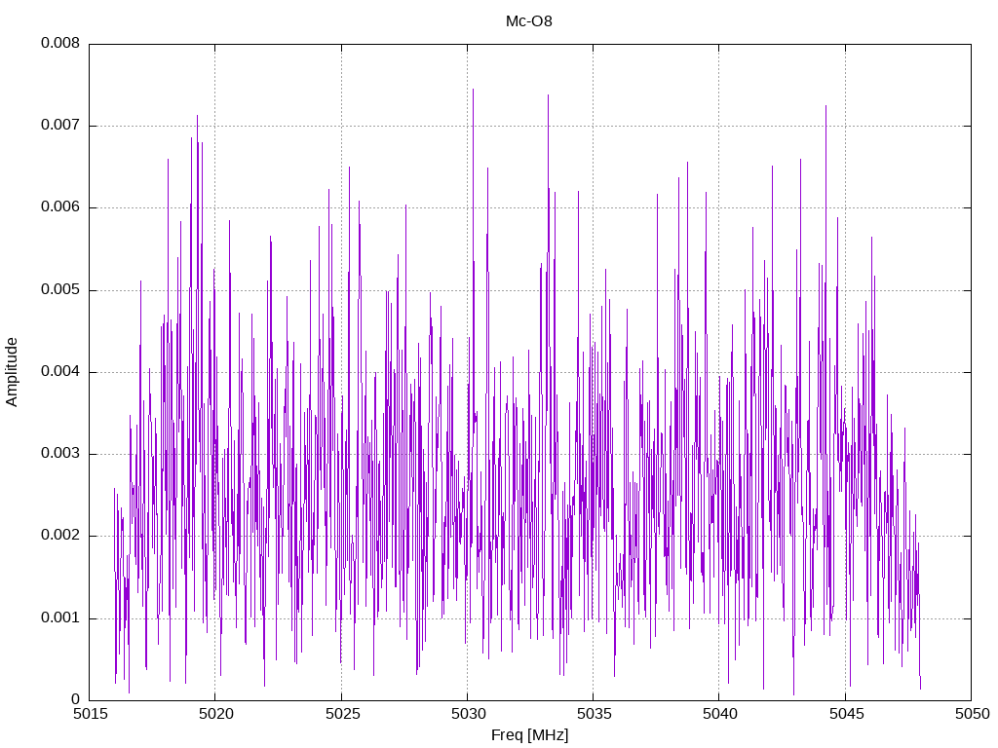This screenshot has width=998, height=748.
Task: Click y-axis tick label 0.003
Action: point(60,454)
